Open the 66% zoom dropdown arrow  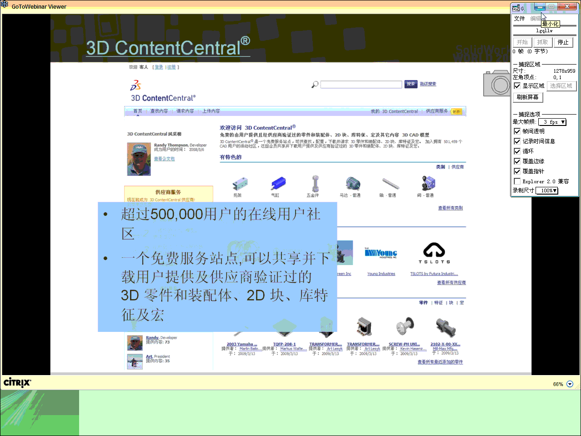(570, 384)
